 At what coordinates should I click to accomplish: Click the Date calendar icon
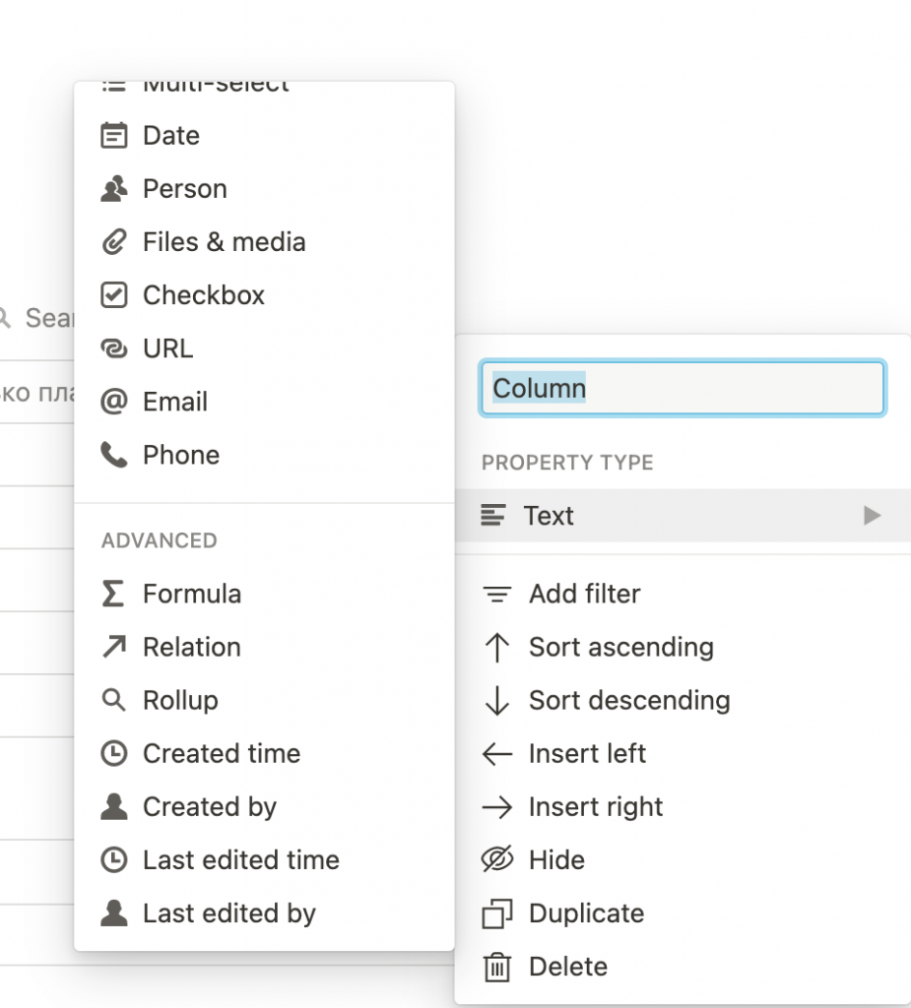[x=114, y=136]
